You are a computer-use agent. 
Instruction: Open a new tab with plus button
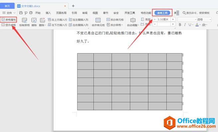pyautogui.click(x=73, y=6)
